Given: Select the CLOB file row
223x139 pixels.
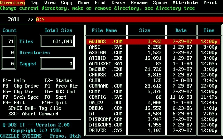Looking at the screenshot, I should pyautogui.click(x=153, y=80).
